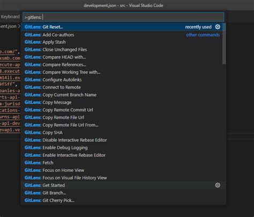Choose GitLens: Git Cherry Pick
Image resolution: width=254 pixels, height=217 pixels.
click(122, 200)
